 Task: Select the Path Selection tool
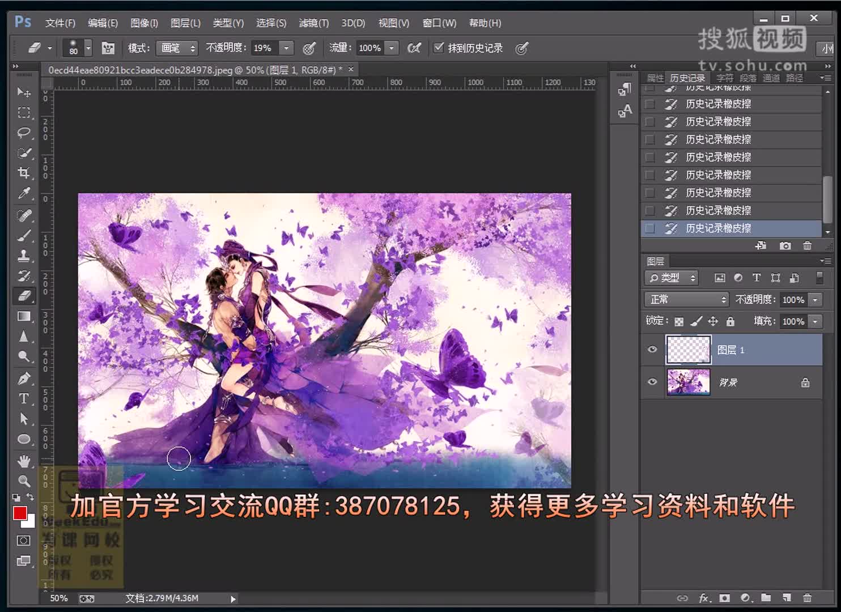tap(24, 419)
